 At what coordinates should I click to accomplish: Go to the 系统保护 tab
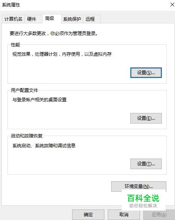tap(72, 19)
